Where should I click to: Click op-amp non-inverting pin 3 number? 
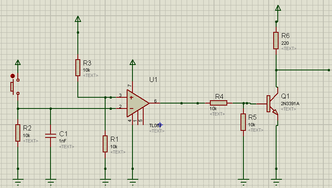click(120, 95)
